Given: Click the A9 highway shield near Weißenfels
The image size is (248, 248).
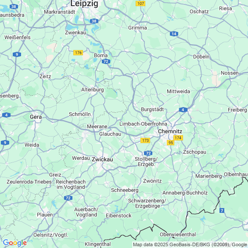Looking at the screenshot, I should 17,54.
